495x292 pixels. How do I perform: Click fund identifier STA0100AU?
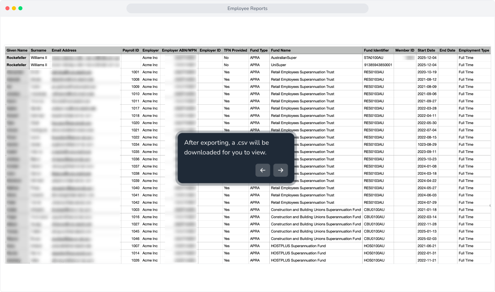[x=374, y=58]
